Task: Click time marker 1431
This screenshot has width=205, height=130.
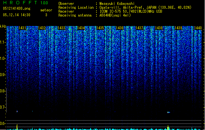Action: pos(22,28)
